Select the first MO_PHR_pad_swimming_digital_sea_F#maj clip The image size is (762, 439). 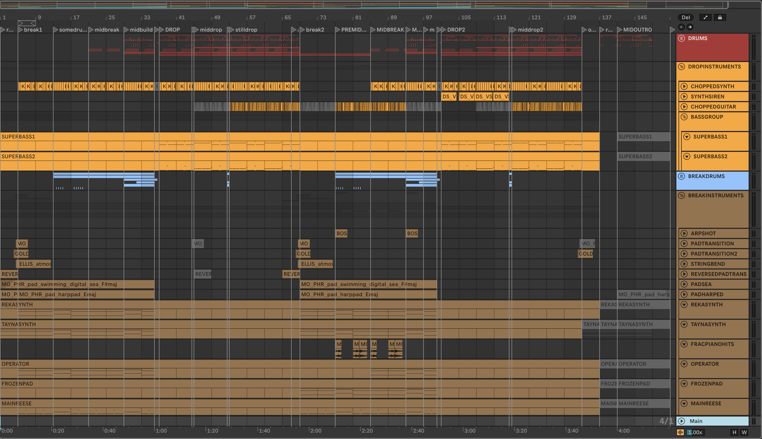tap(77, 284)
